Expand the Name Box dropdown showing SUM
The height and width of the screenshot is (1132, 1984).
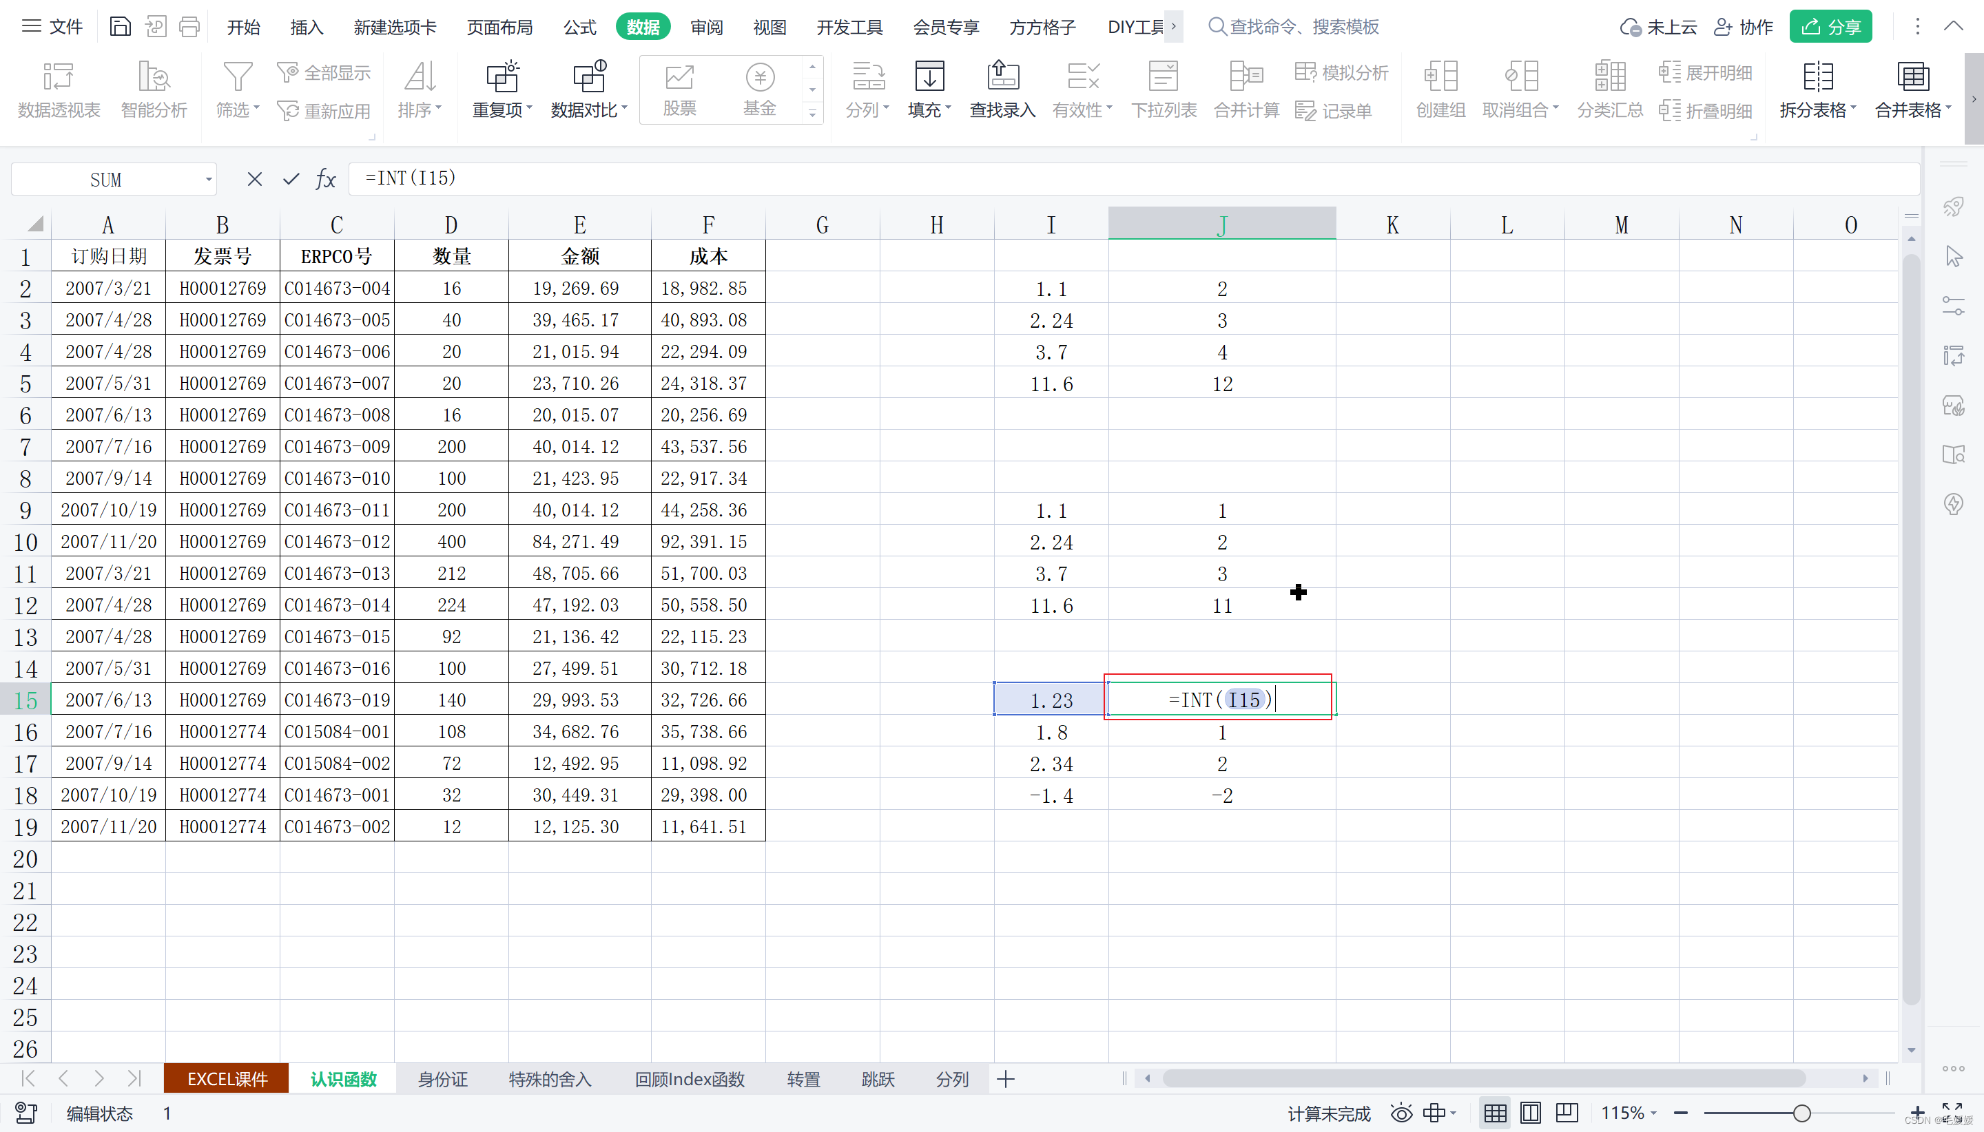(x=209, y=180)
